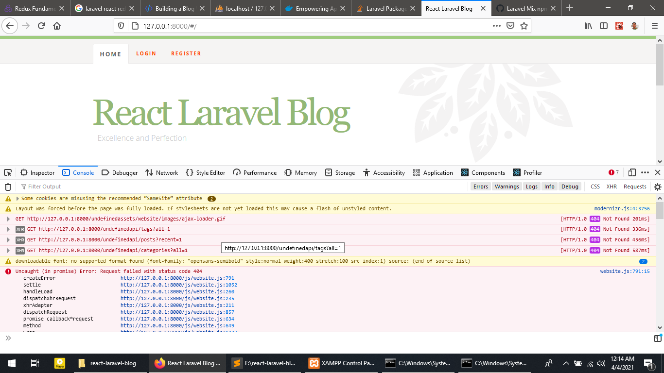Expand the SameSite cookies warning group
Screen dimensions: 664x373
(x=18, y=199)
